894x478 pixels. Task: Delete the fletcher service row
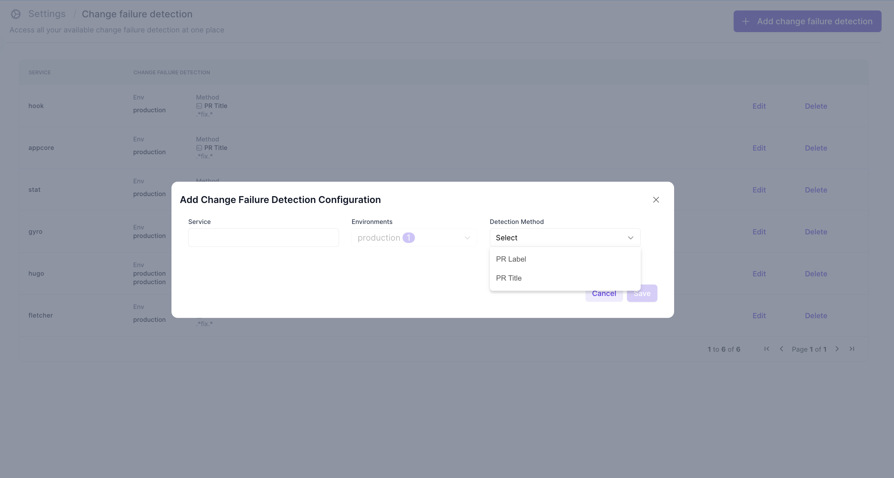[815, 316]
